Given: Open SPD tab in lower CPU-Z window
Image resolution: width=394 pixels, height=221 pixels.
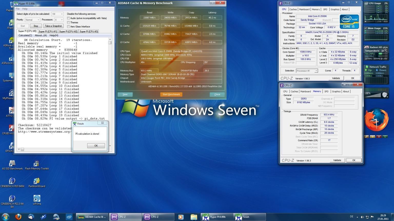Looking at the screenshot, I should (x=326, y=91).
